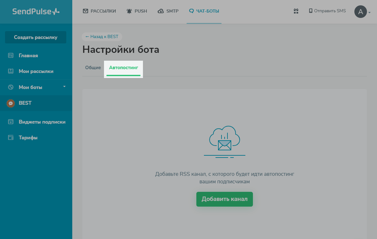Click the SendPulse logo

(36, 12)
